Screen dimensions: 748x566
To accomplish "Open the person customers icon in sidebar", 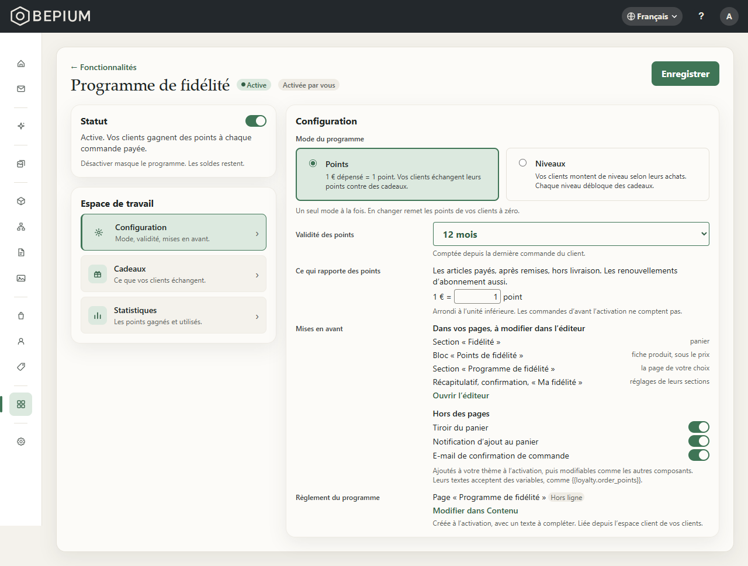I will (21, 341).
